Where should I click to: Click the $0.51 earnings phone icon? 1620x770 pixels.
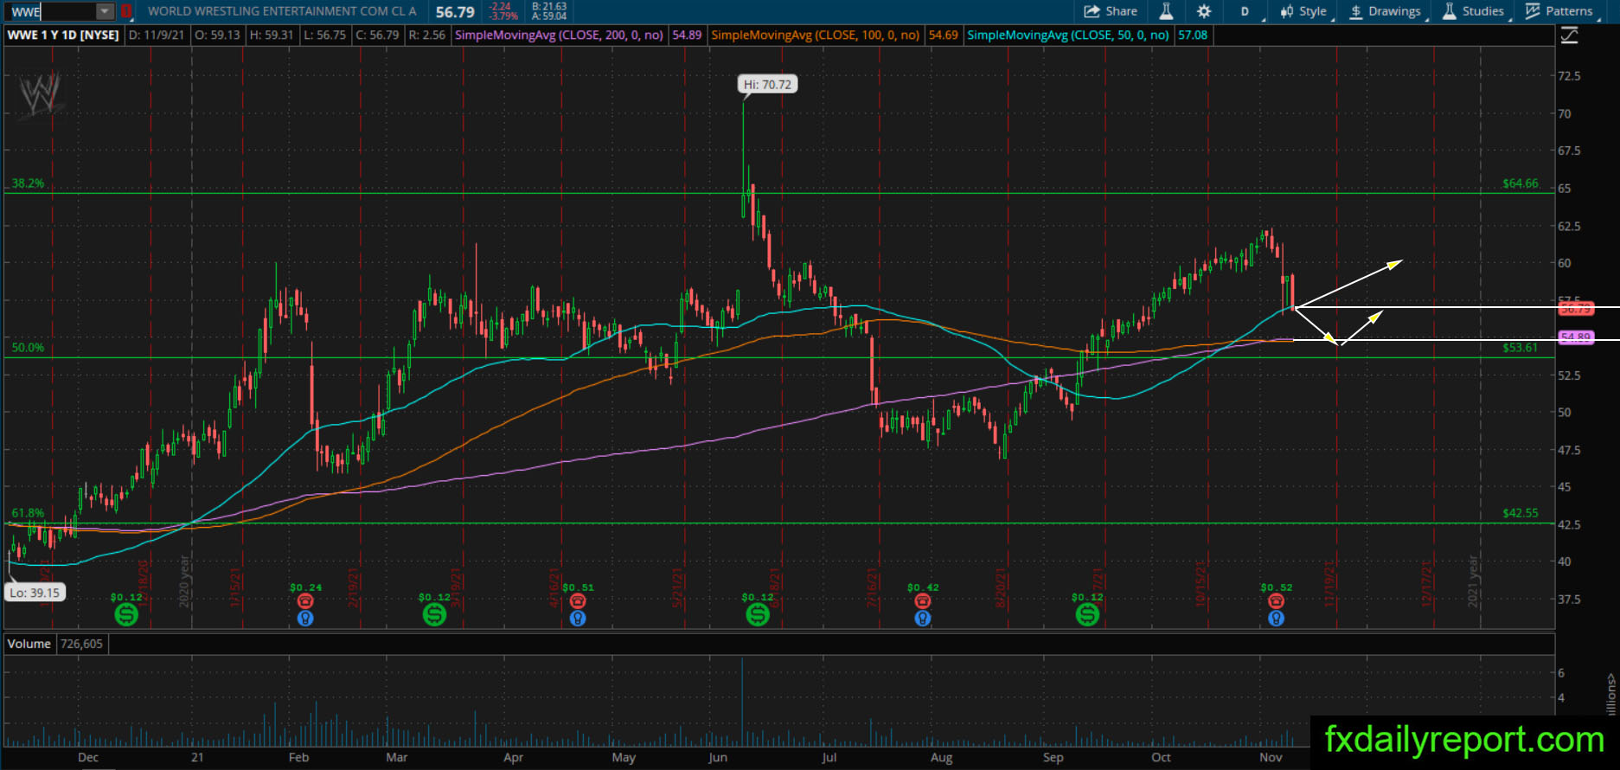click(x=578, y=600)
